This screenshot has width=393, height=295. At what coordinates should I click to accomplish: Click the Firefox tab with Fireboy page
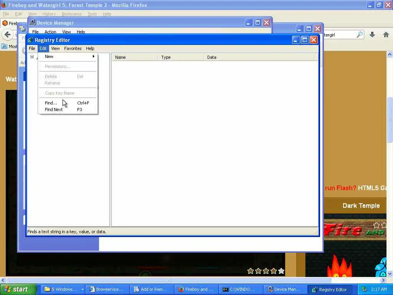13,23
